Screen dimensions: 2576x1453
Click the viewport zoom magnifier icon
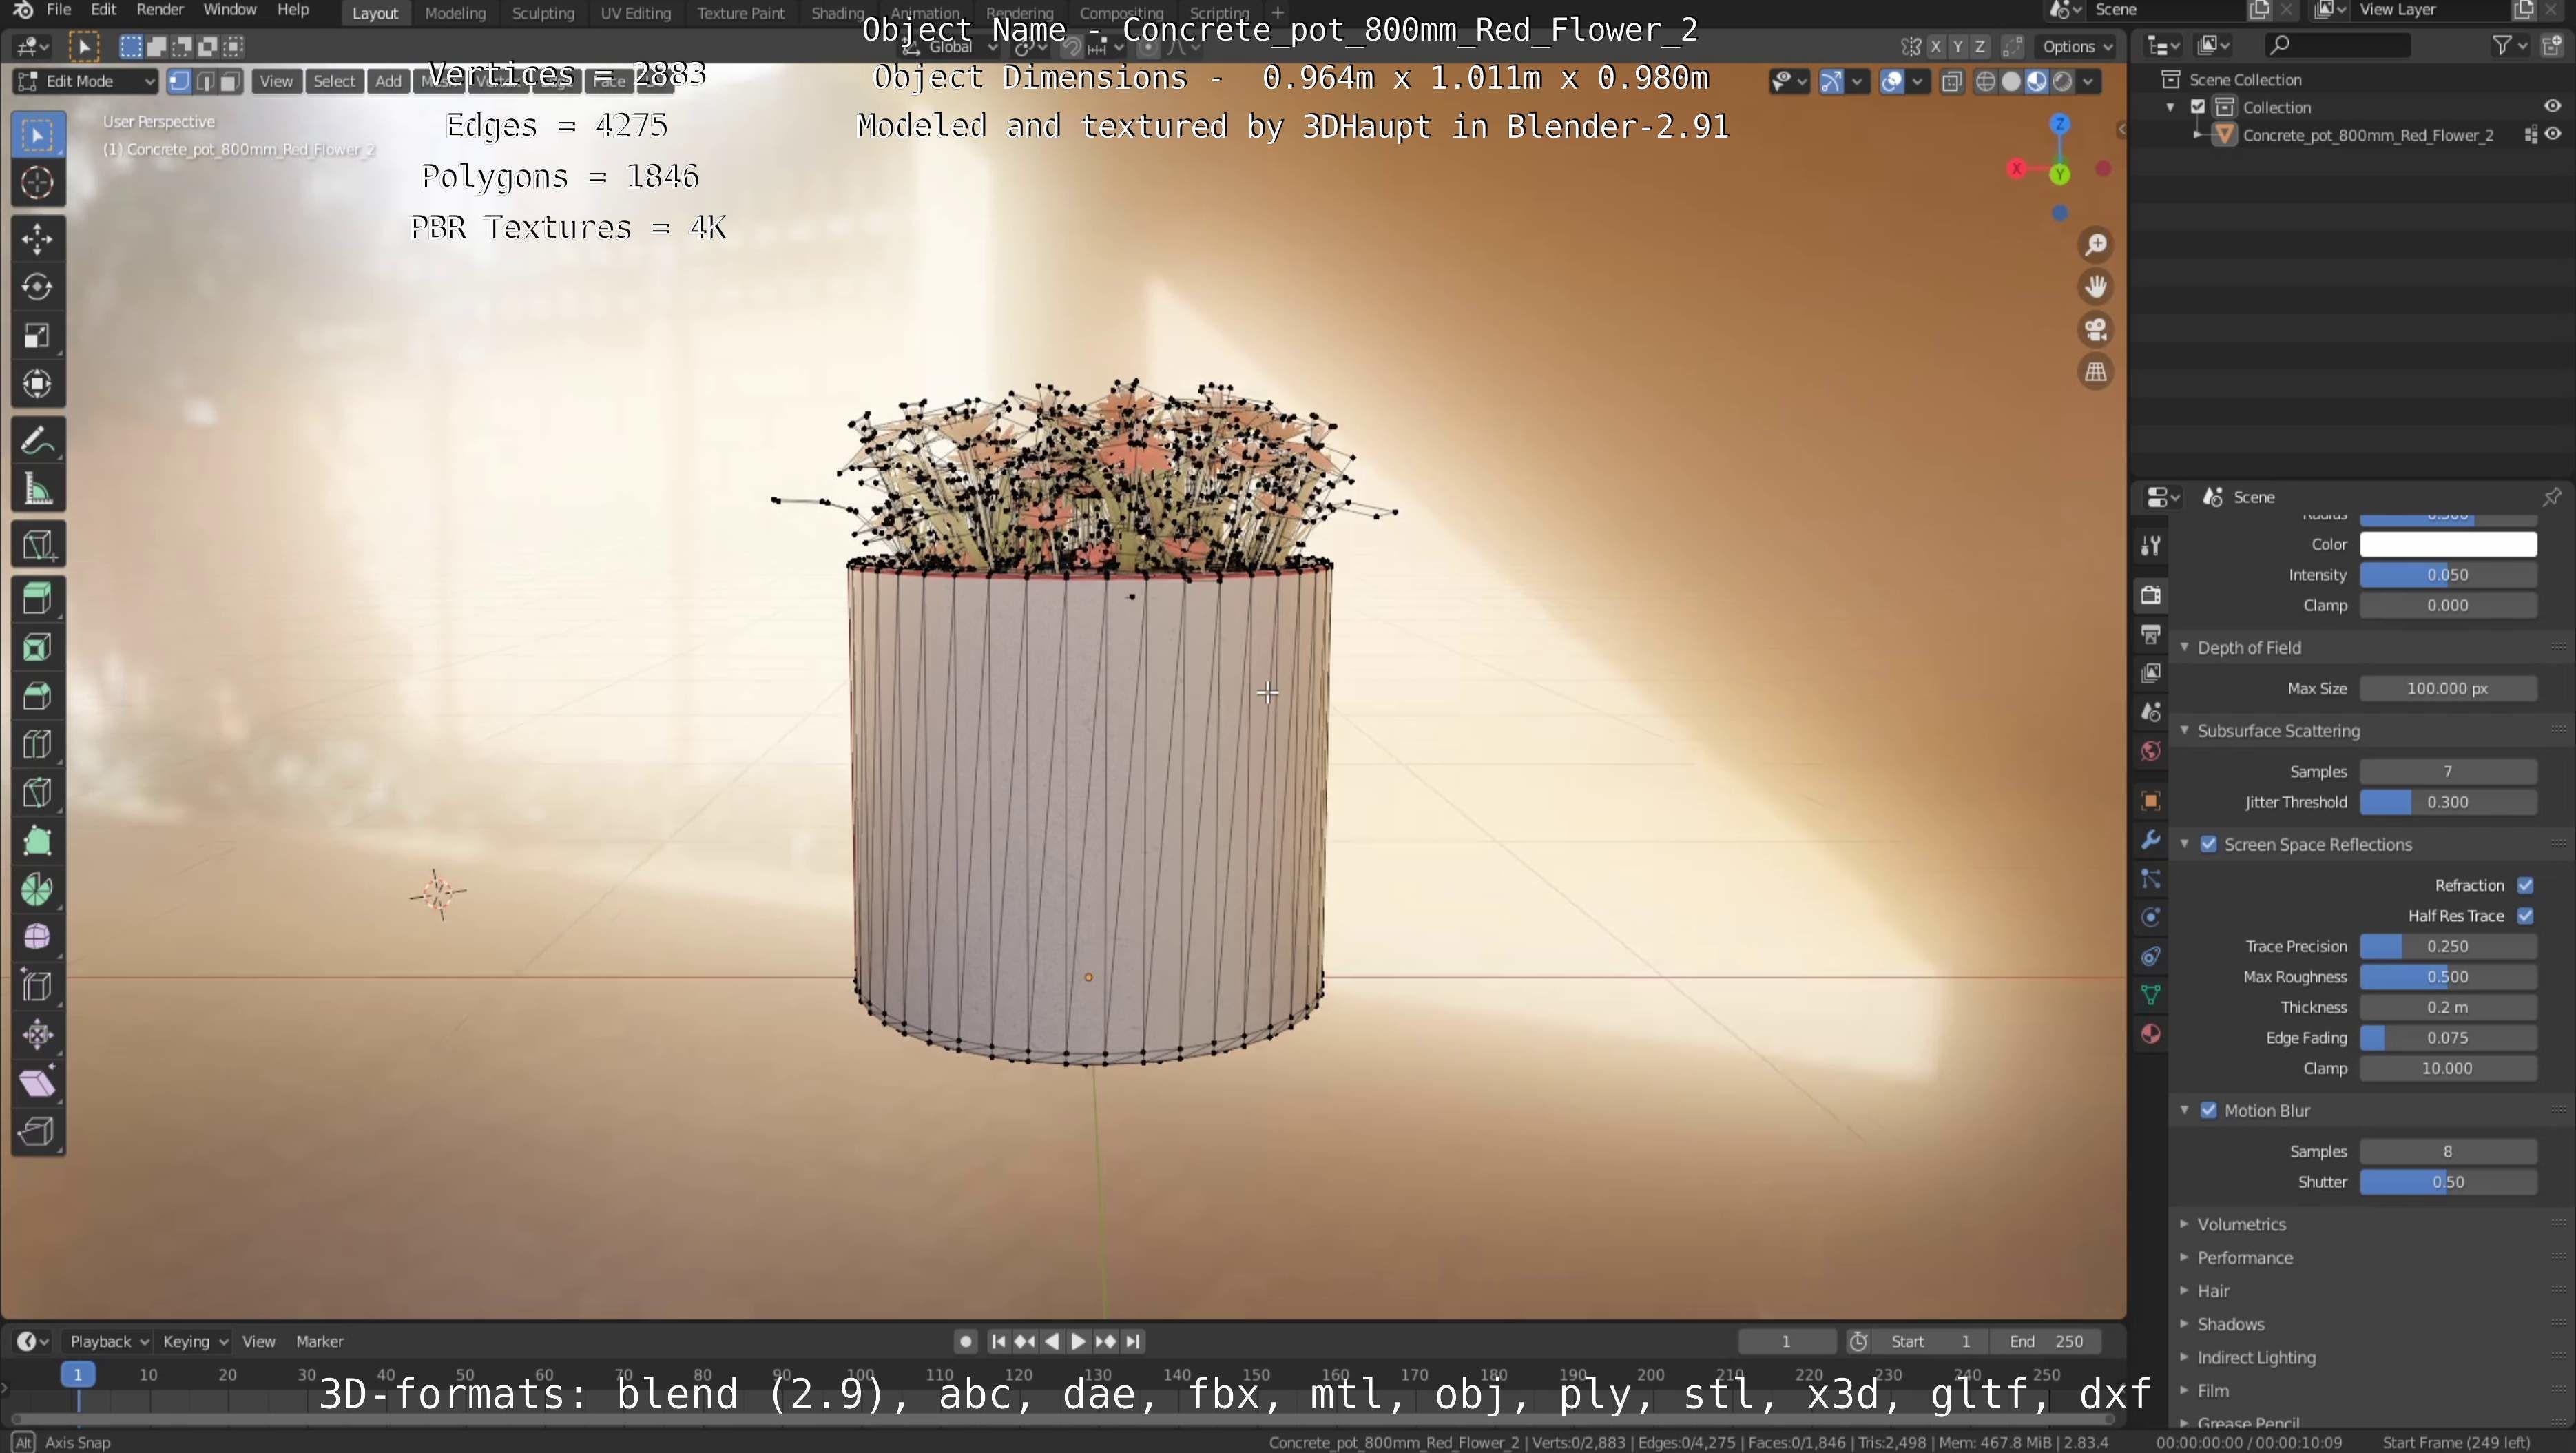tap(2096, 245)
